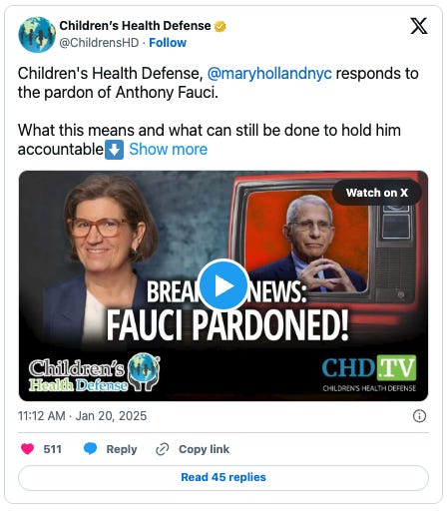448x512 pixels.
Task: Click the blue reply bubble icon
Action: pyautogui.click(x=90, y=449)
